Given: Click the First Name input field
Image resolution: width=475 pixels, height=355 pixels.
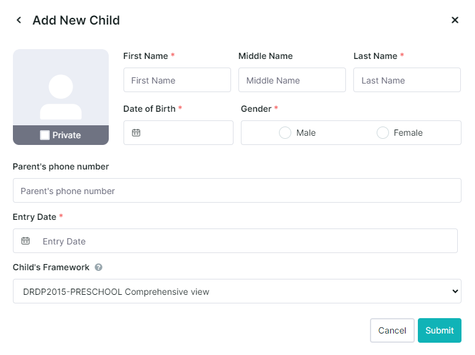Looking at the screenshot, I should click(177, 80).
